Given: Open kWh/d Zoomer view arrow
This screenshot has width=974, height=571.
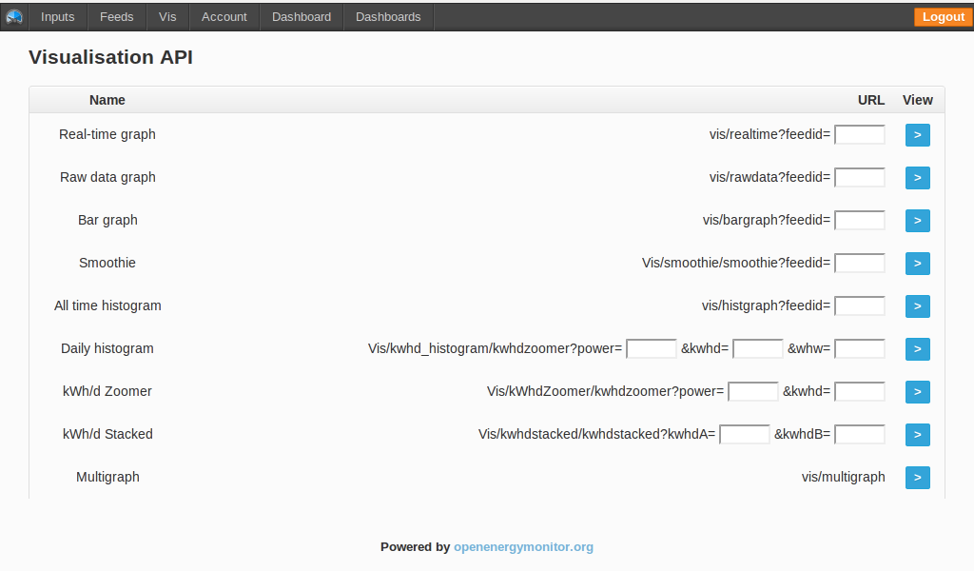Looking at the screenshot, I should [917, 392].
